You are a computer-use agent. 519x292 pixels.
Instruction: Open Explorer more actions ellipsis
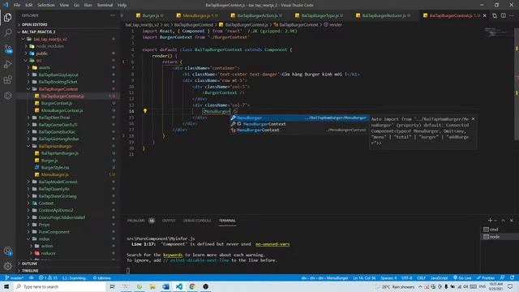pyautogui.click(x=113, y=15)
